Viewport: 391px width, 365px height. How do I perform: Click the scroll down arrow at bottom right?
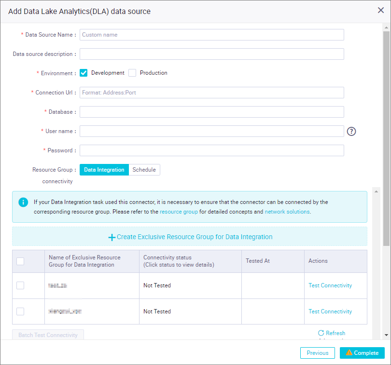click(386, 335)
